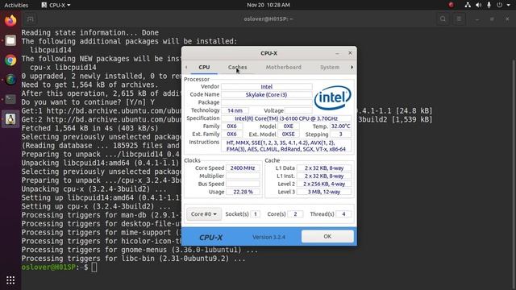Screen dimensions: 516x290
Task: Switch to the CPU tab
Action: pos(204,67)
